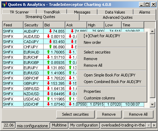158x131 pixels.
Task: Open Combined Book For AUD/JPY
Action: (x=112, y=82)
